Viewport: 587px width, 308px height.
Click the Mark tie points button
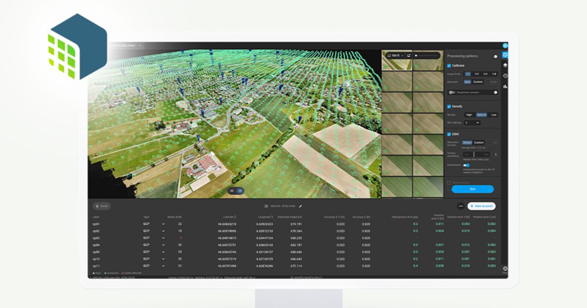481,206
